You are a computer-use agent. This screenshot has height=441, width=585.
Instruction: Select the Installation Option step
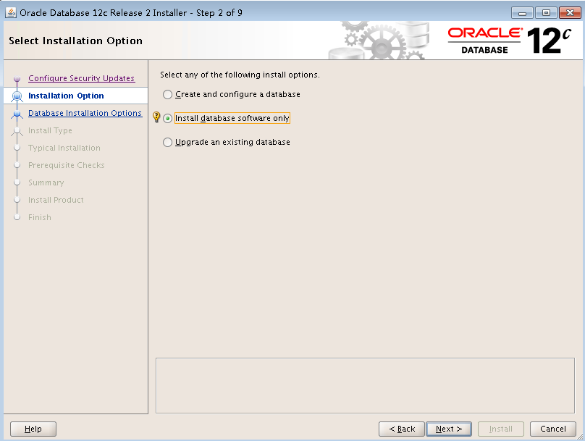66,96
